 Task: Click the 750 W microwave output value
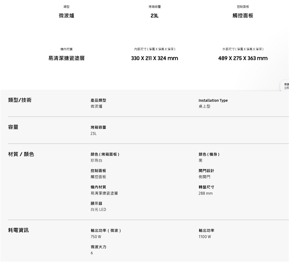click(x=96, y=237)
